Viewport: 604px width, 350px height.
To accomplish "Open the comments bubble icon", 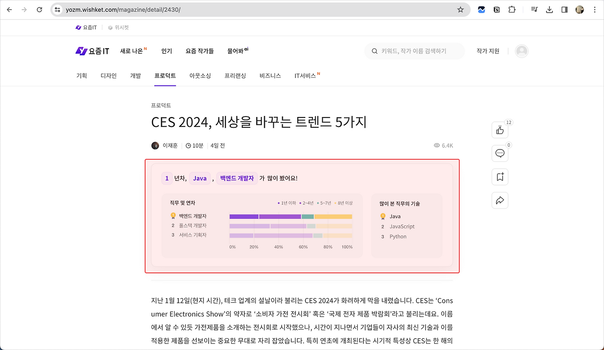I will [500, 153].
